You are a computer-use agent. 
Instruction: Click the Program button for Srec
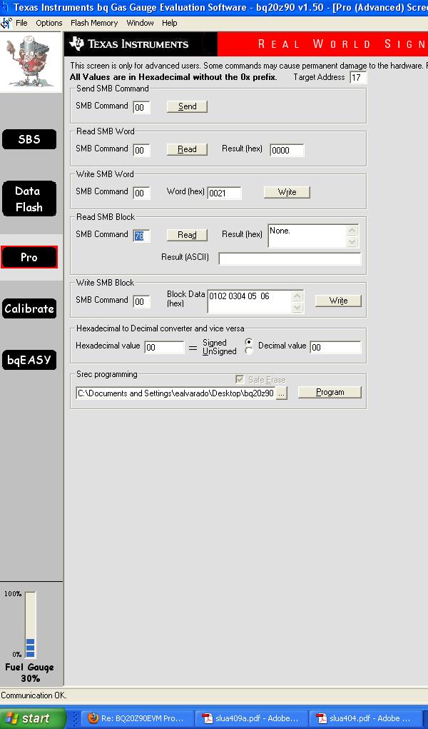click(x=330, y=393)
